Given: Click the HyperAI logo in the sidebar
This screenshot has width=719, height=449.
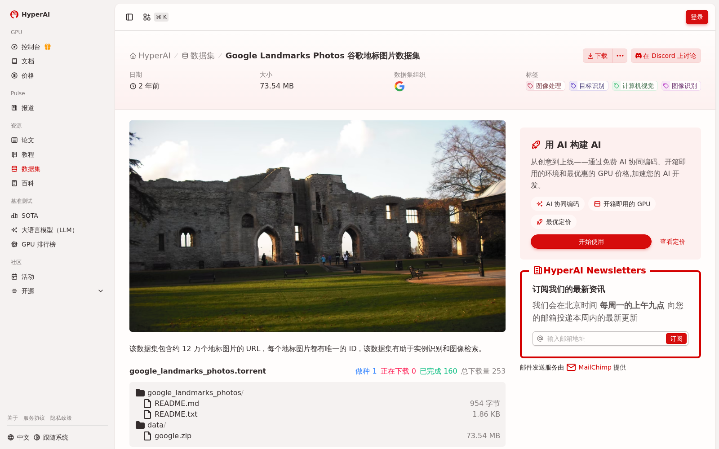Looking at the screenshot, I should tap(30, 14).
